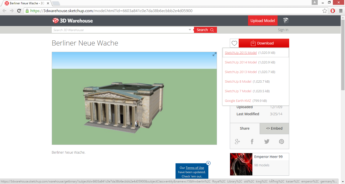The height and width of the screenshot is (184, 345).
Task: Switch to the Share tab
Action: pyautogui.click(x=245, y=128)
